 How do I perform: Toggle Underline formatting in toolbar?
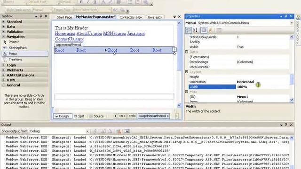click(x=95, y=2)
